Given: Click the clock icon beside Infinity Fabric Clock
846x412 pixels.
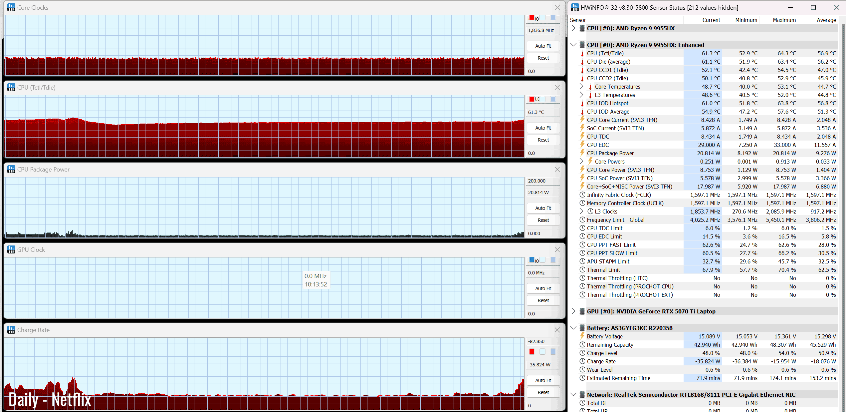Looking at the screenshot, I should pos(582,195).
